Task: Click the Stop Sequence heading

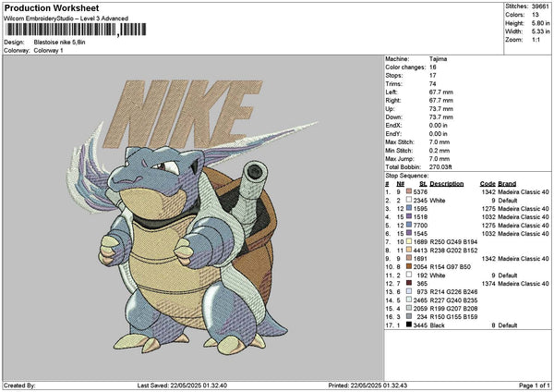Action: coord(406,176)
